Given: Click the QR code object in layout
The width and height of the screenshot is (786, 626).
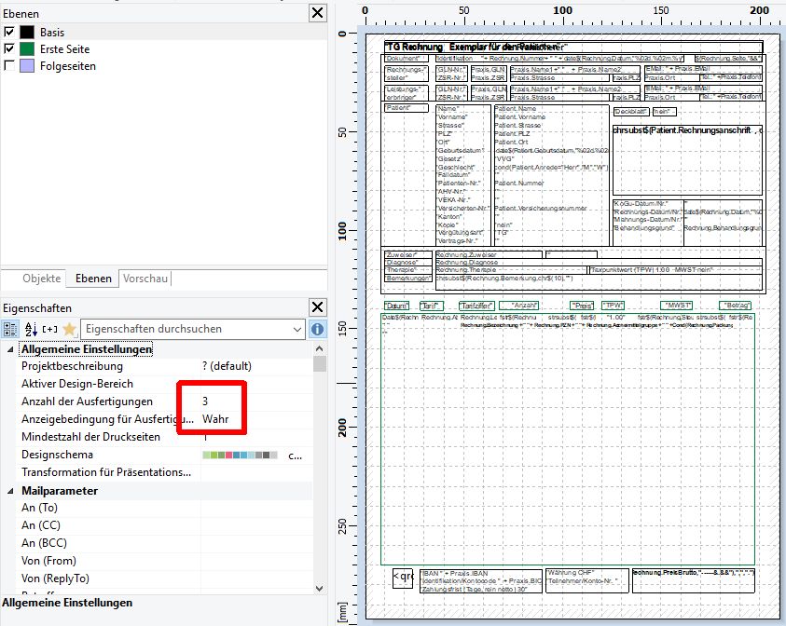Looking at the screenshot, I should pos(403,577).
